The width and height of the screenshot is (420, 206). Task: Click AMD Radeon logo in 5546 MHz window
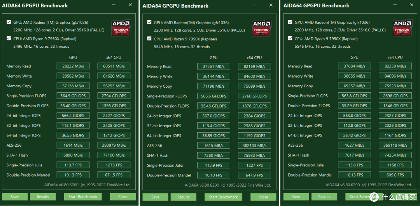(x=403, y=28)
